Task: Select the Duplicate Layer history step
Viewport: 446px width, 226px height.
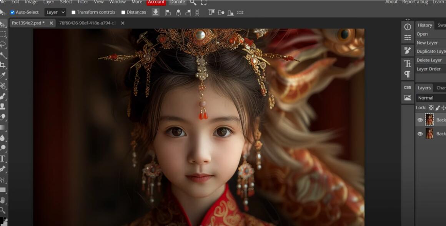Action: [x=430, y=51]
